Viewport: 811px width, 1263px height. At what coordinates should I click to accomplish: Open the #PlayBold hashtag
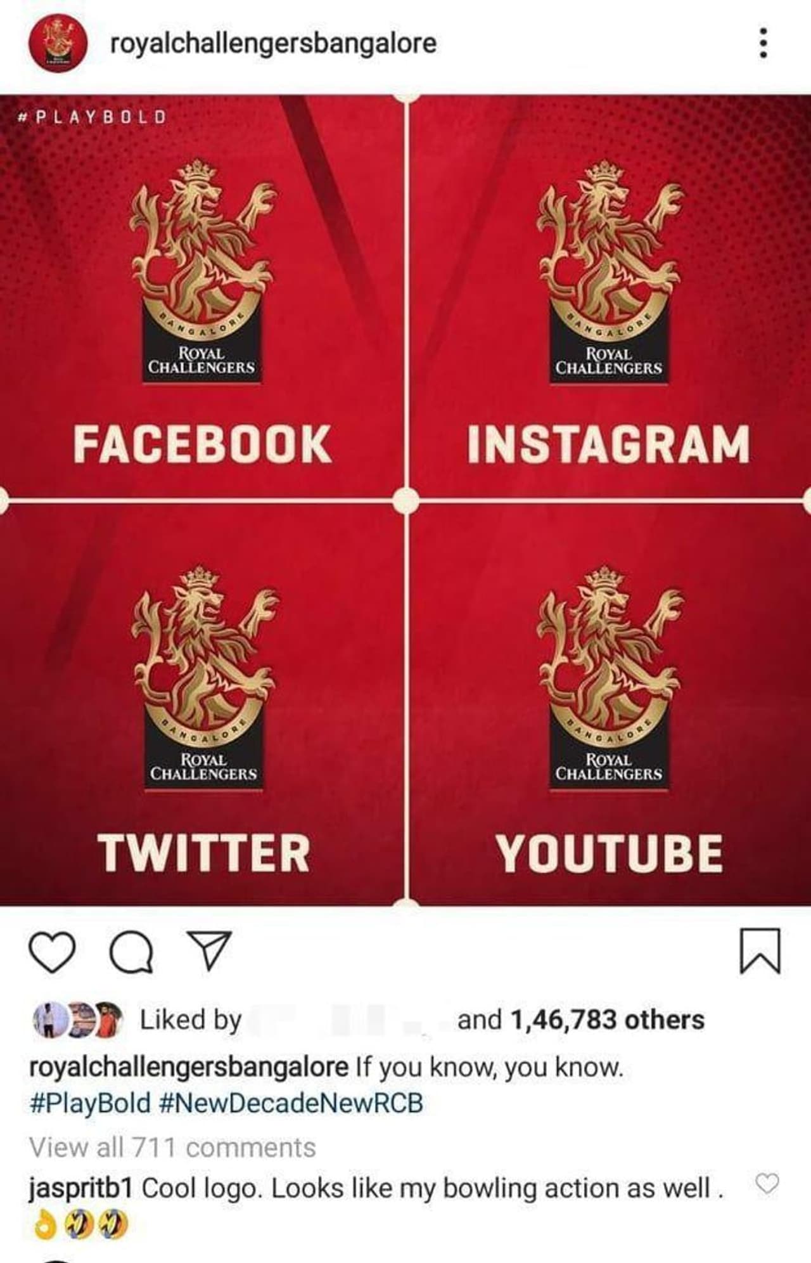pos(90,1103)
